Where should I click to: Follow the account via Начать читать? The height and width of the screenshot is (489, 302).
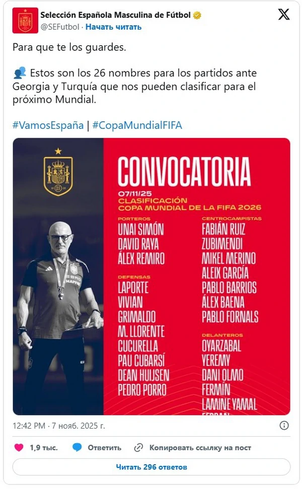(x=113, y=27)
